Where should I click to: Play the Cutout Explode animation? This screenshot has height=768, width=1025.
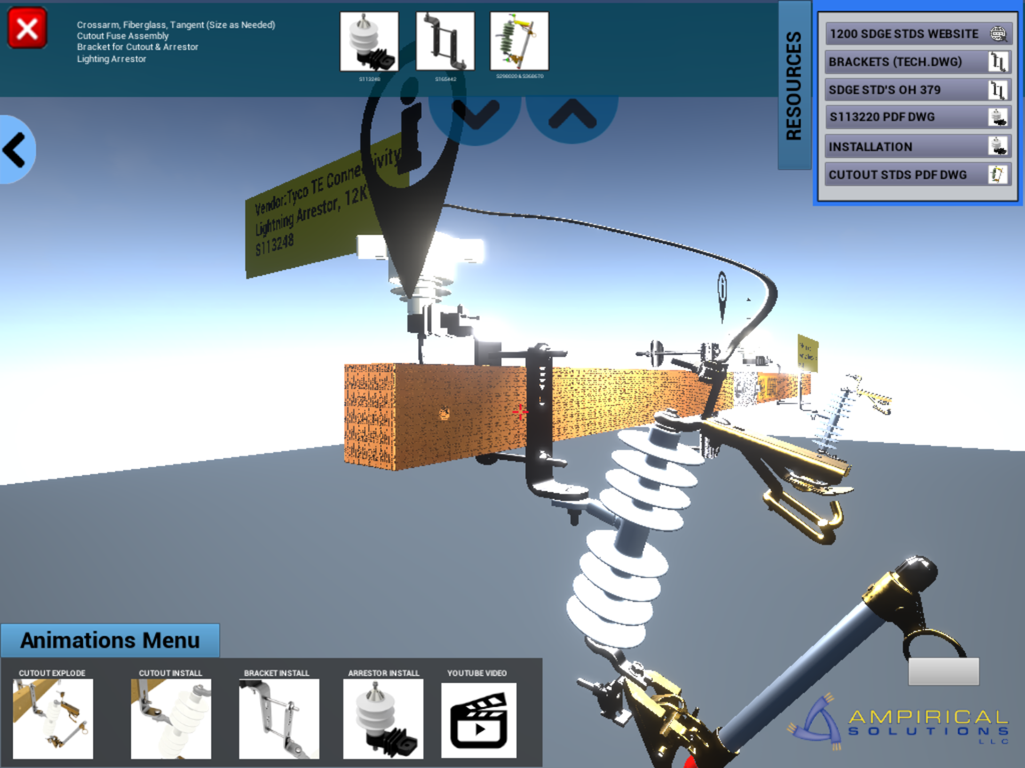click(53, 718)
